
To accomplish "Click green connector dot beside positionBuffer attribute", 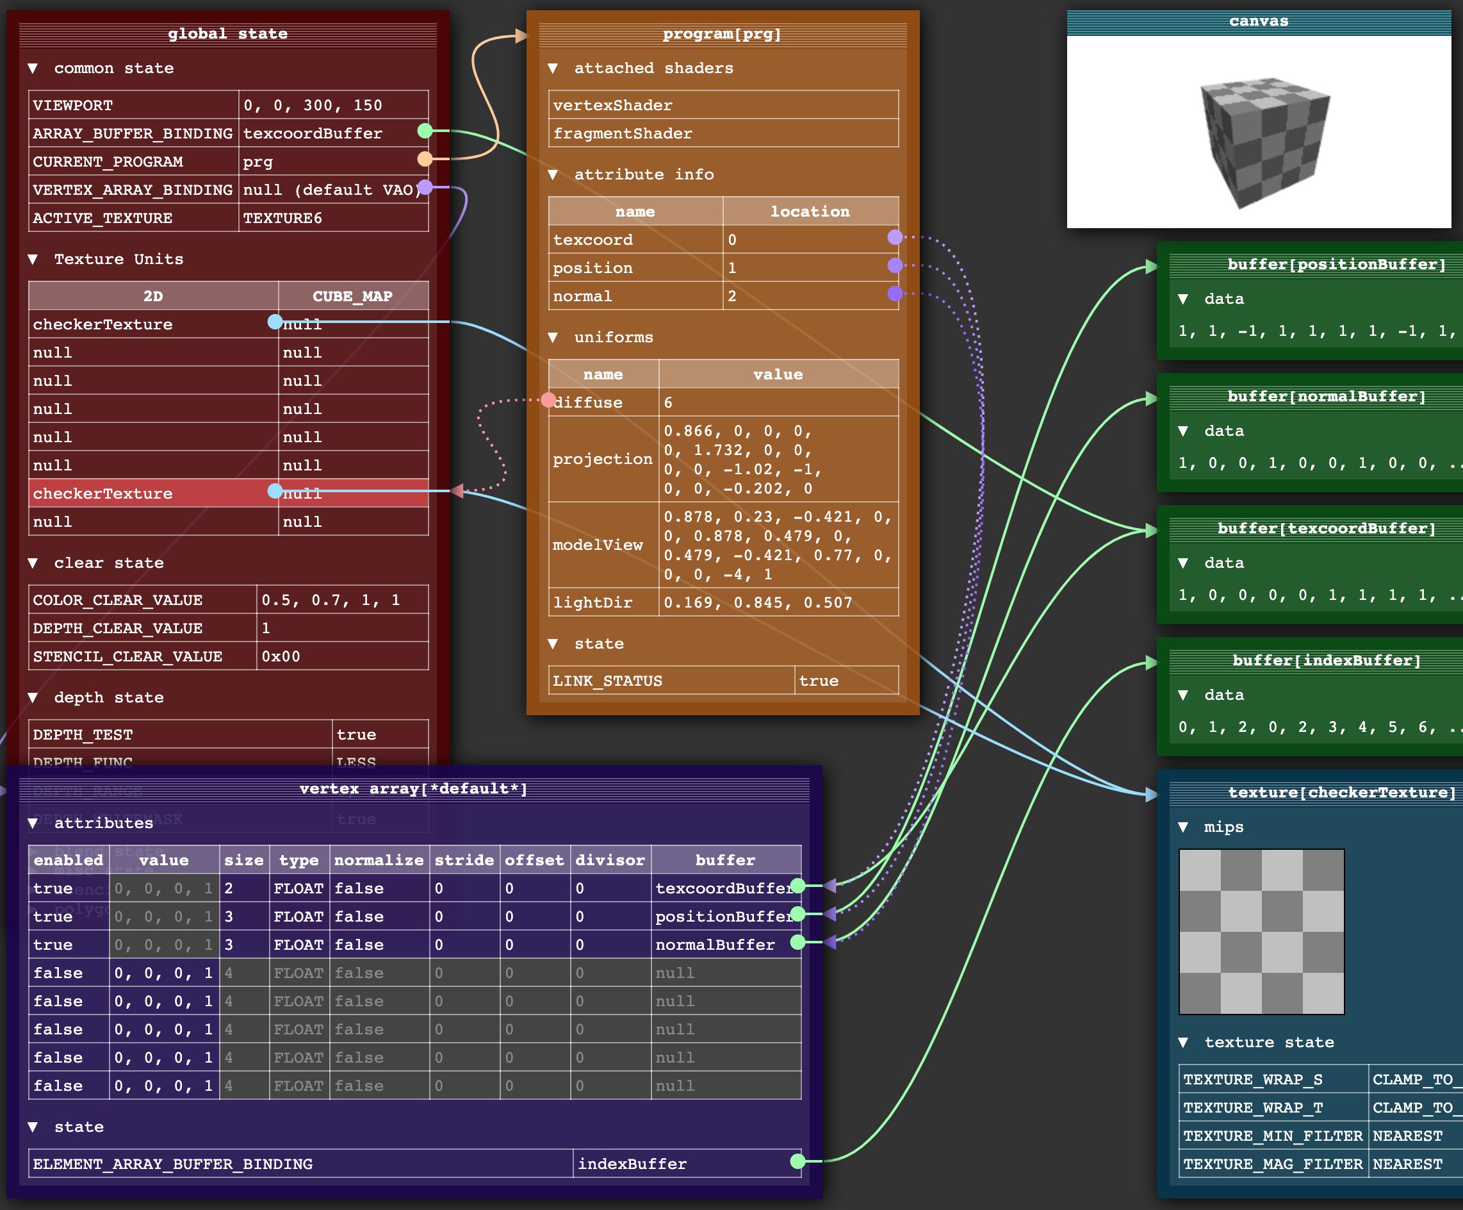I will coord(797,914).
